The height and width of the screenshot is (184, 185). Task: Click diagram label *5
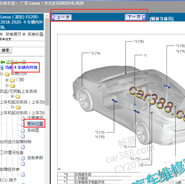pyautogui.click(x=125, y=147)
